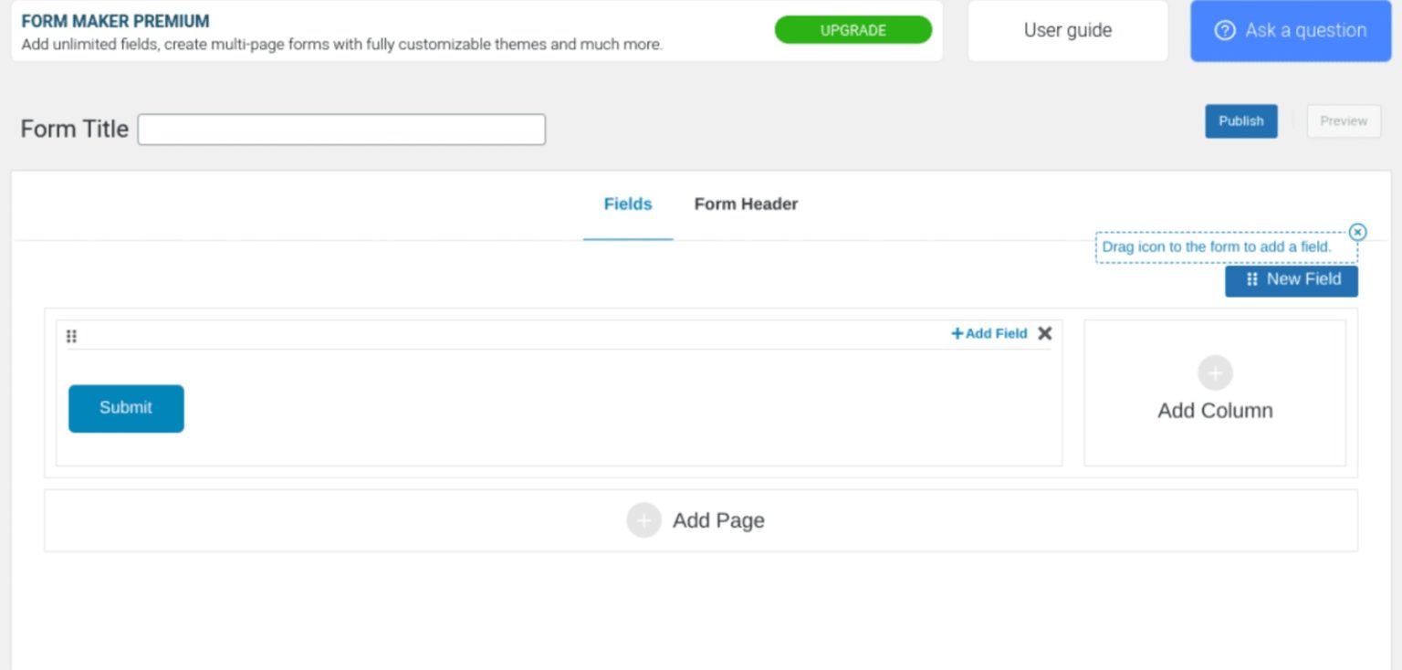This screenshot has height=670, width=1402.
Task: Click the column drag handle icon
Action: [72, 336]
